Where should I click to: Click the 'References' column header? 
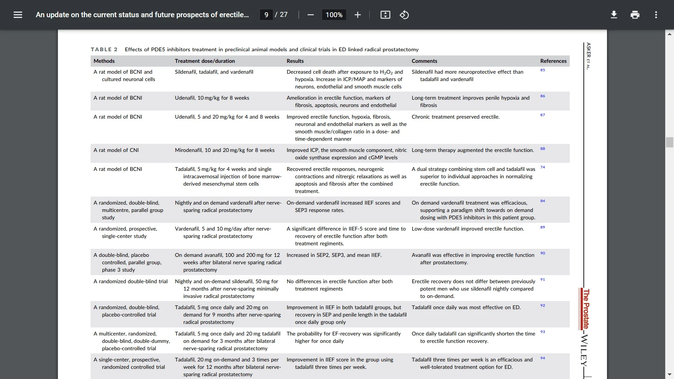coord(553,61)
